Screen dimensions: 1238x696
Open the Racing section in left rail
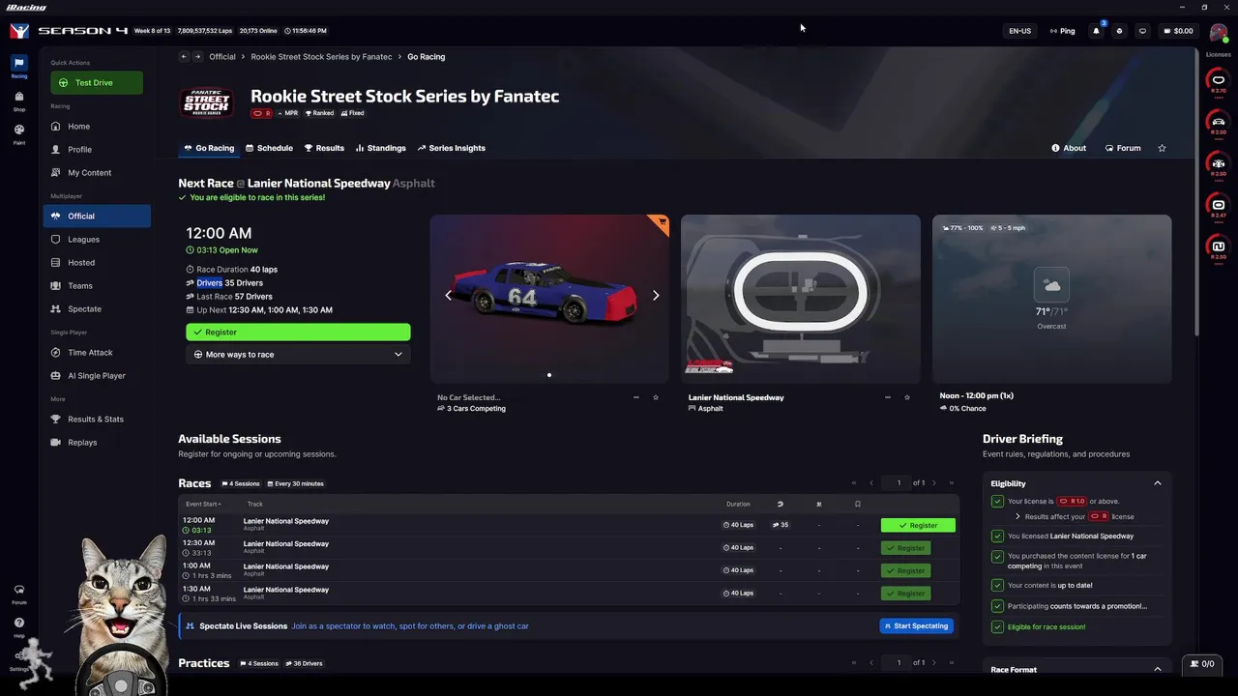point(18,67)
